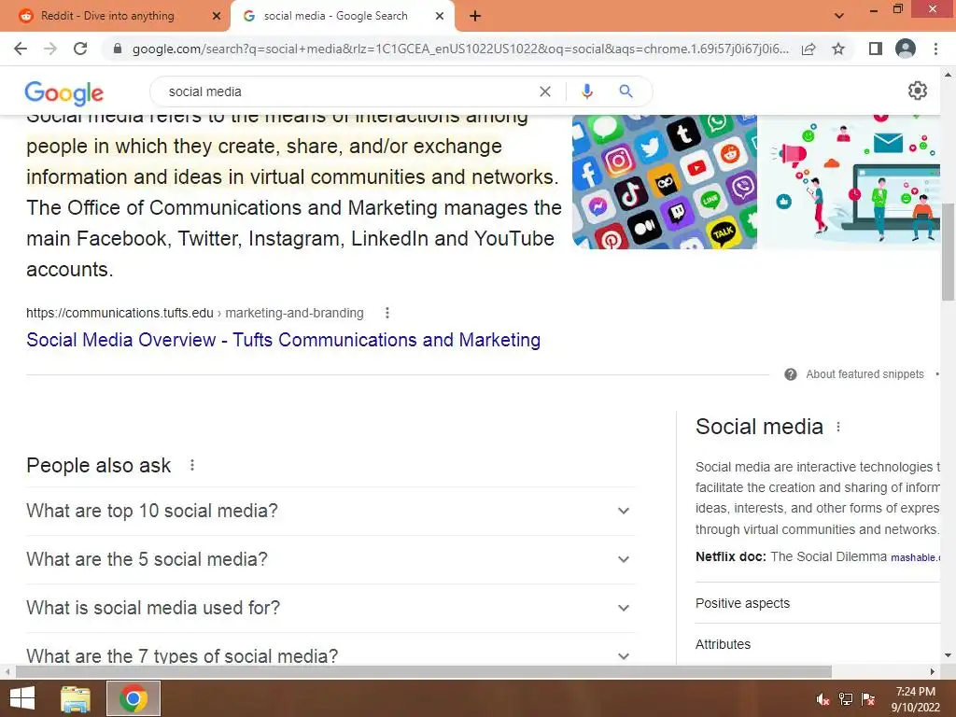956x717 pixels.
Task: Open options for the Tufts result
Action: tap(387, 313)
